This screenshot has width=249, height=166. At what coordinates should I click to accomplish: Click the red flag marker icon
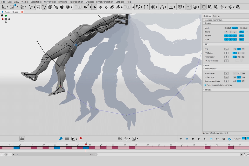[81, 139]
